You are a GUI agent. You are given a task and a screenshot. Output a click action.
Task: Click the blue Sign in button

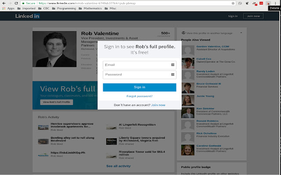(140, 87)
